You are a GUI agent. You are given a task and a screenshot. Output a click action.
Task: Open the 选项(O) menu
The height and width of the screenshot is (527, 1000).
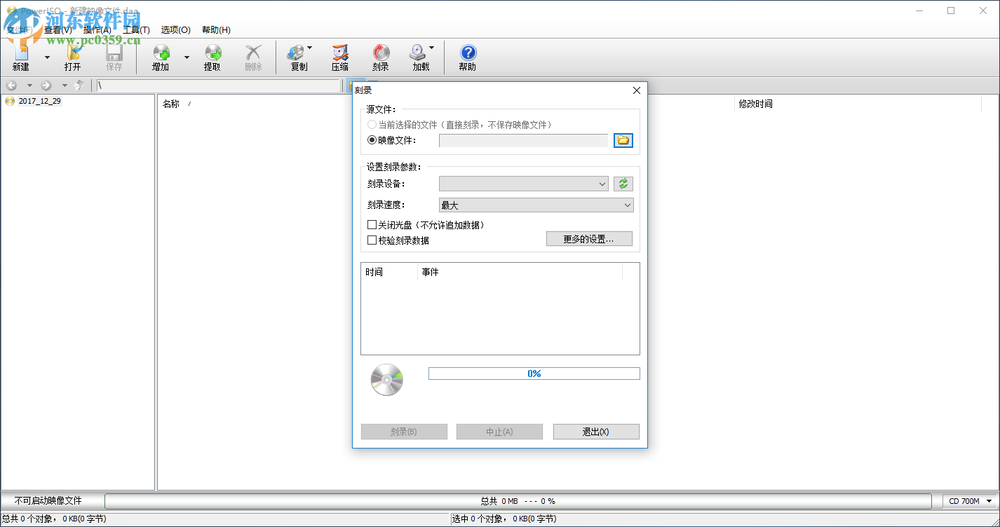click(174, 29)
